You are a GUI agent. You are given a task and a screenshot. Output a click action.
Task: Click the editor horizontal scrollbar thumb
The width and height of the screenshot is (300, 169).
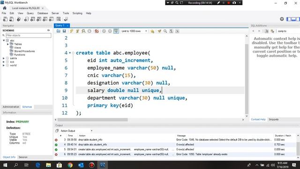(93, 120)
